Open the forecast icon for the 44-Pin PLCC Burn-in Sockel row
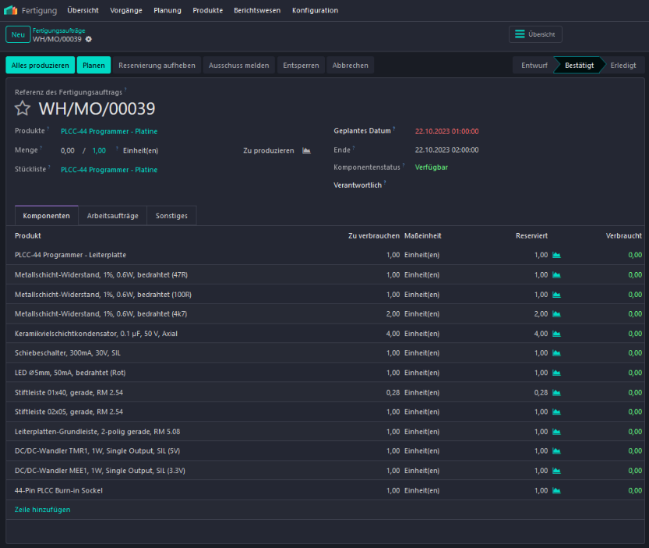649x548 pixels. (557, 491)
